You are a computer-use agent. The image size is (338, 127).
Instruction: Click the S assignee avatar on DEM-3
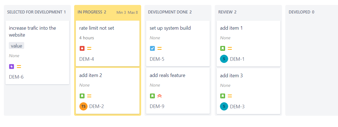tap(224, 106)
